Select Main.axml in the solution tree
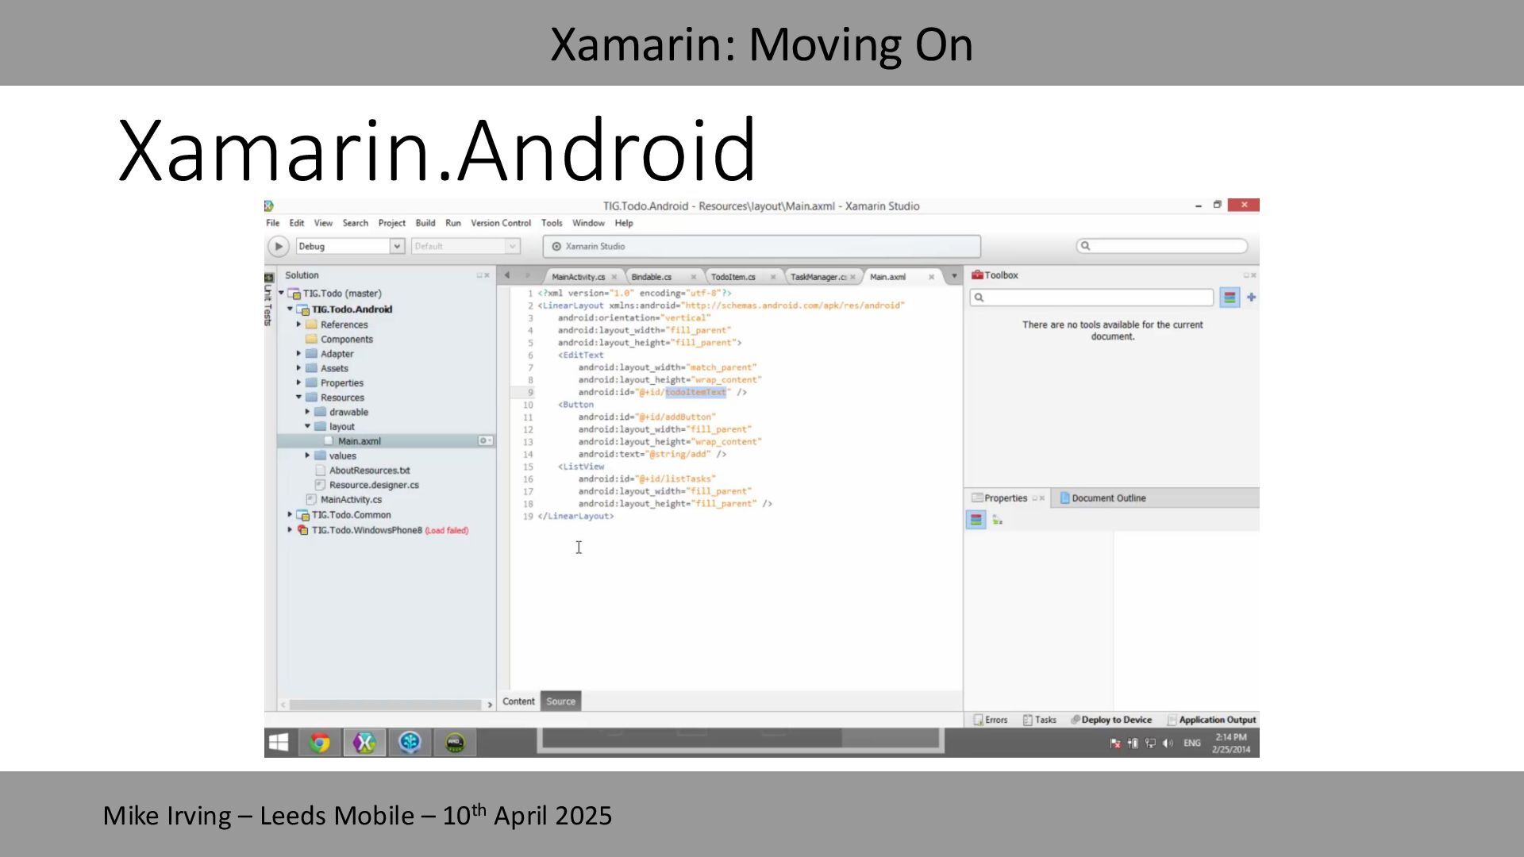 click(359, 441)
